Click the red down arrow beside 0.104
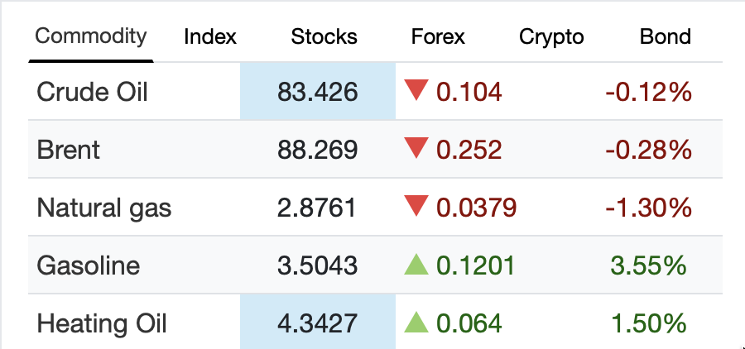Screen dimensions: 745x349 point(416,90)
